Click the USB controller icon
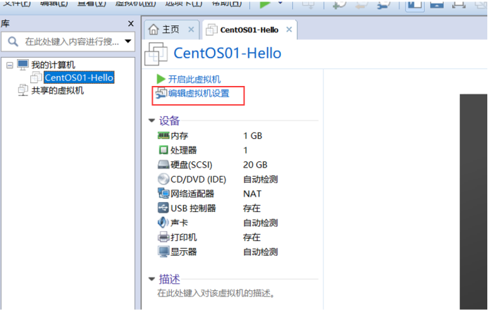488x310 pixels. point(163,208)
